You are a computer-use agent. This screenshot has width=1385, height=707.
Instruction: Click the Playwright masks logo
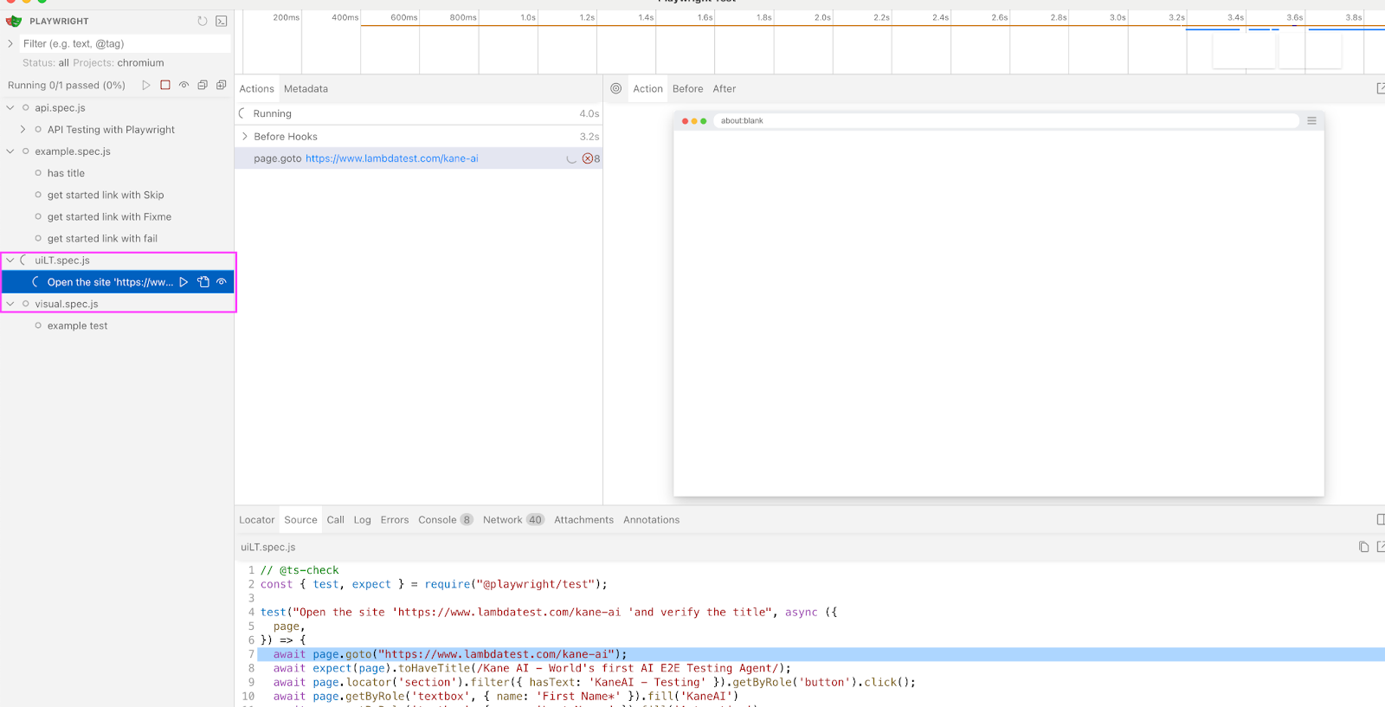pyautogui.click(x=14, y=21)
